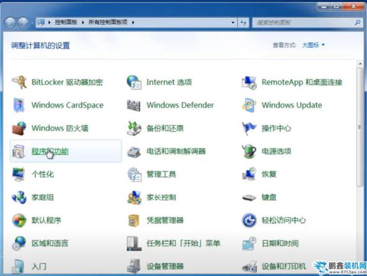The image size is (367, 276).
Task: Open the Windows Defender wall icon
Action: point(134,105)
